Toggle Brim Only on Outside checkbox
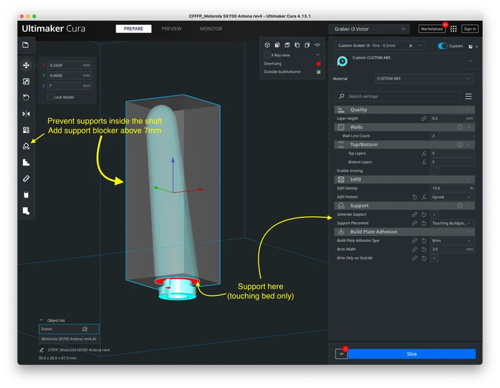This screenshot has width=500, height=388. 434,258
